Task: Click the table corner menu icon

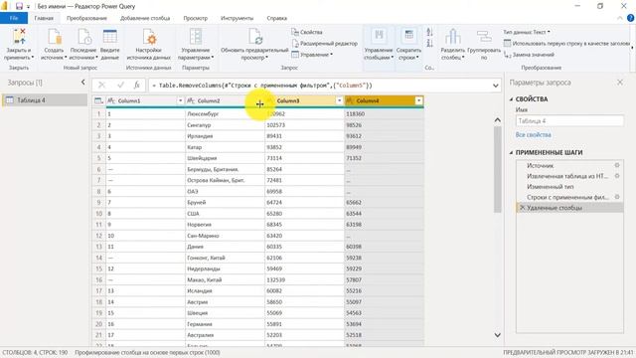Action: (98, 100)
